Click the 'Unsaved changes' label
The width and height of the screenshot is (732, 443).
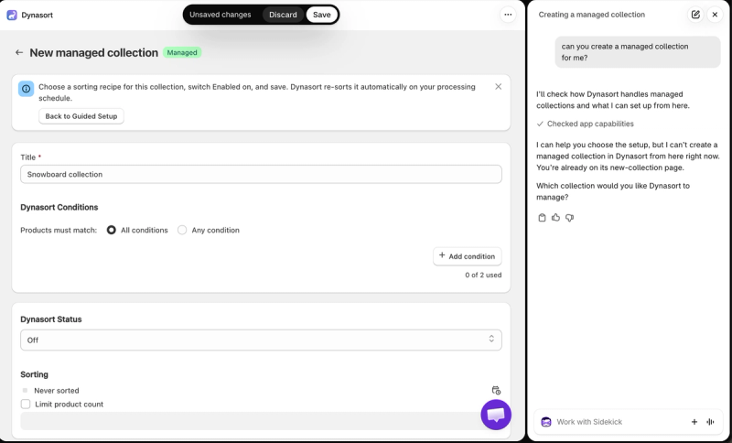pos(221,15)
